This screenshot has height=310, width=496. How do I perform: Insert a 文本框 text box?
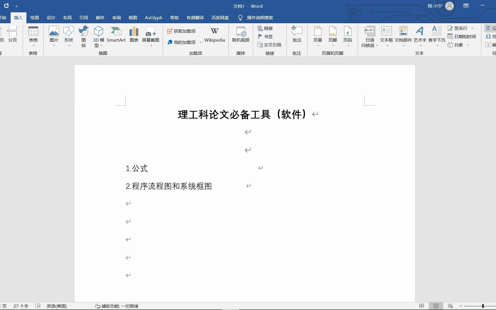386,36
